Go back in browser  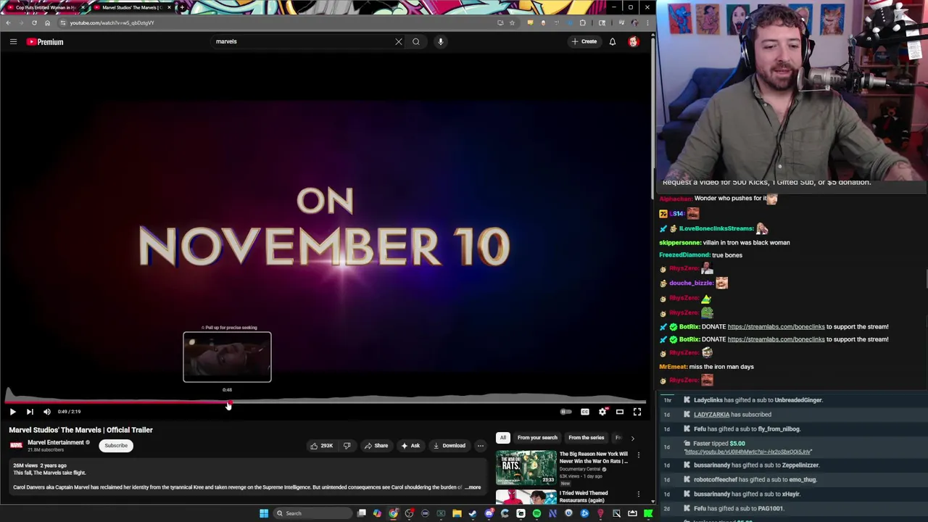pos(8,22)
